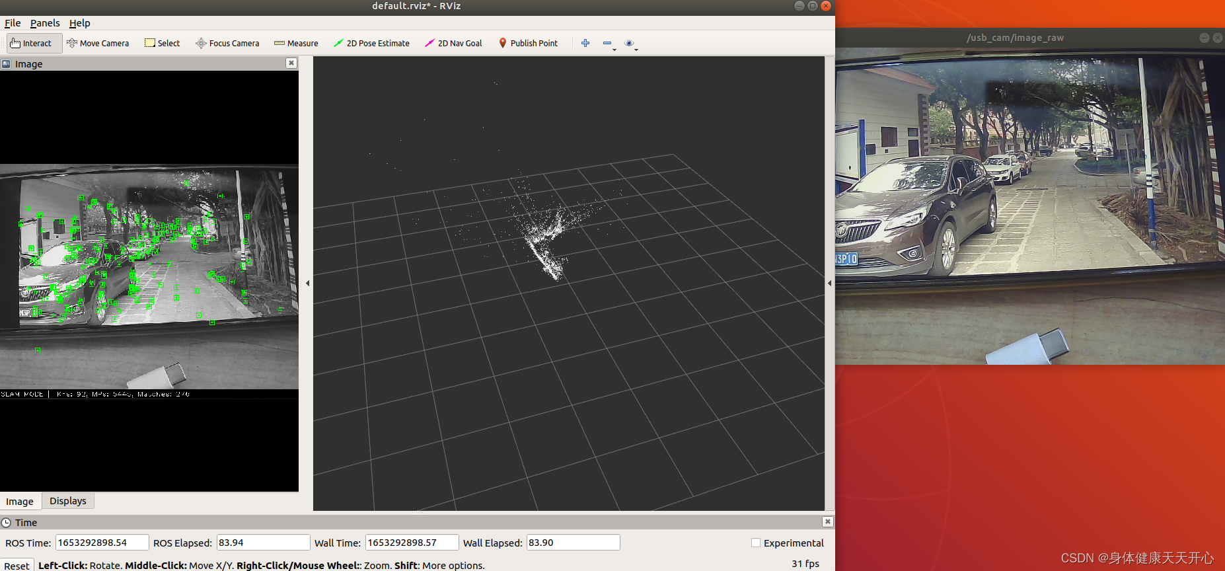Click the 'Wall Time:' label
This screenshot has height=571, width=1225.
pos(338,543)
